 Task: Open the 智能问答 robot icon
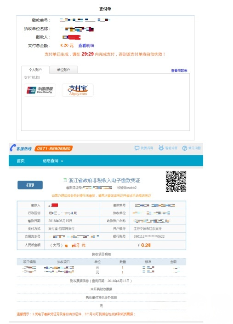coord(161,148)
